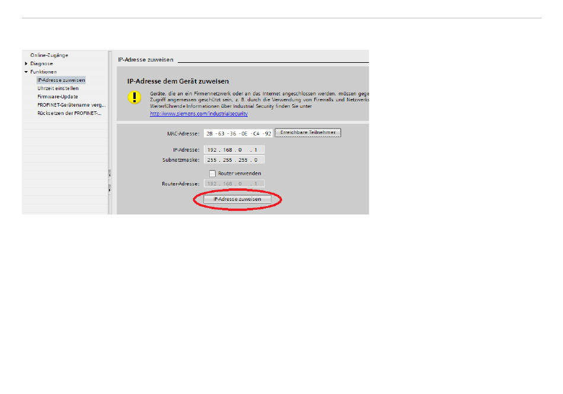This screenshot has width=563, height=394.
Task: Click the MAC-Adresse label
Action: pyautogui.click(x=183, y=133)
